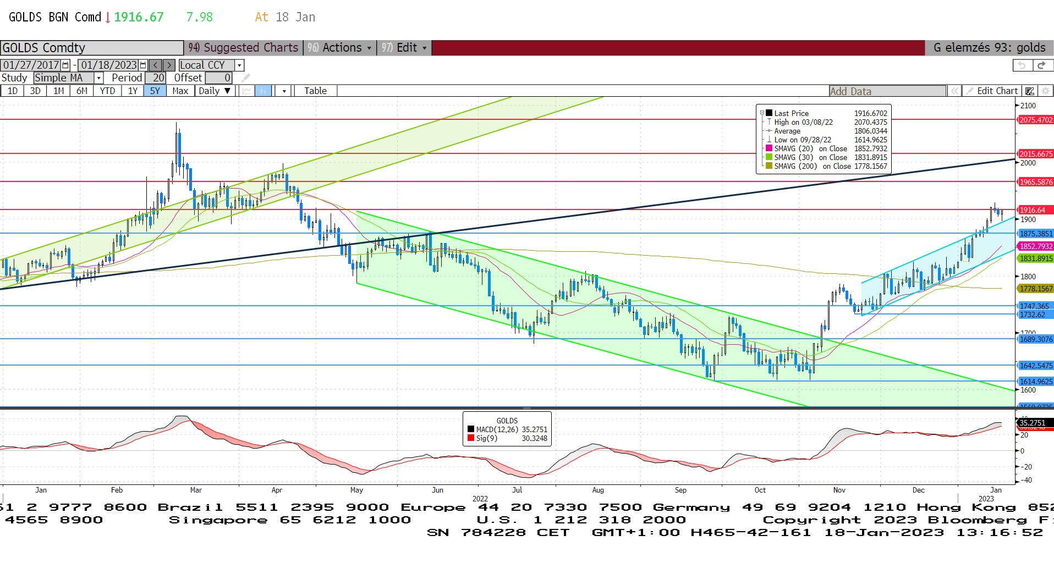Click the G elemzés 93: golds label
The width and height of the screenshot is (1054, 563).
[989, 48]
